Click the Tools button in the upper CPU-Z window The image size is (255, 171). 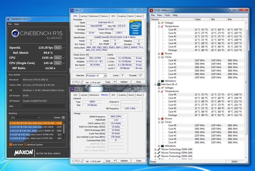[x=108, y=82]
